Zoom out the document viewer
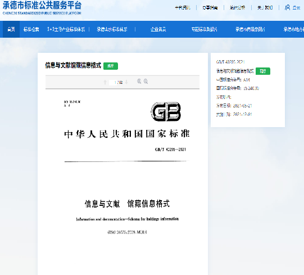Image resolution: width=304 pixels, height=275 pixels. (x=146, y=82)
